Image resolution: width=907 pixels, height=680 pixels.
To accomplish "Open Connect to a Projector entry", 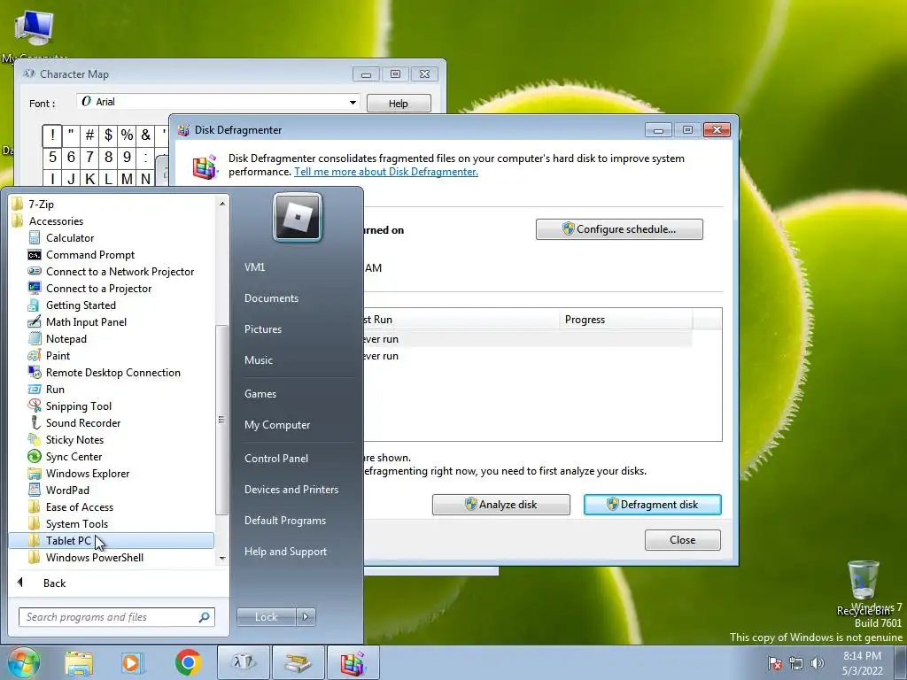I will (x=98, y=288).
